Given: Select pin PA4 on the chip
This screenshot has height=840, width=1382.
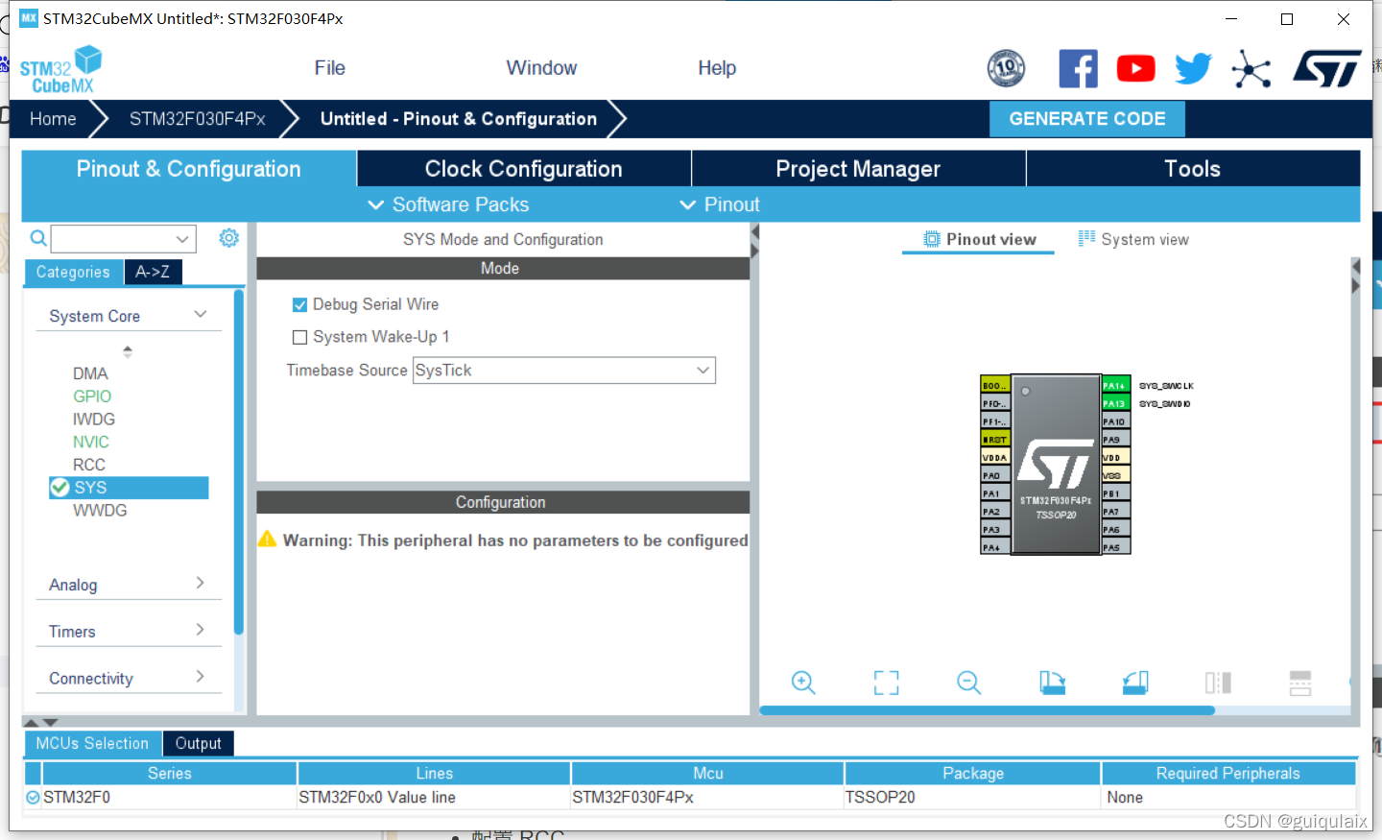Looking at the screenshot, I should pos(995,547).
